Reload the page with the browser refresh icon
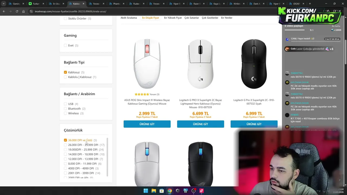 pos(17,11)
